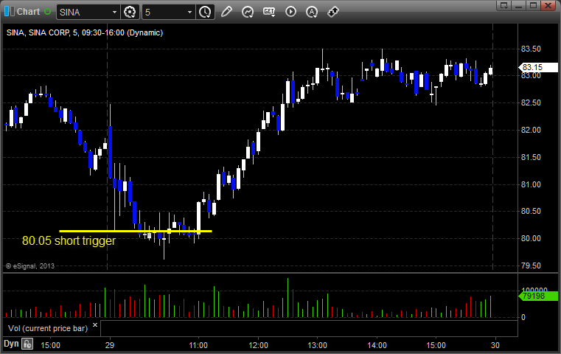Click the Dyn time scale label
561x354 pixels.
(x=11, y=344)
